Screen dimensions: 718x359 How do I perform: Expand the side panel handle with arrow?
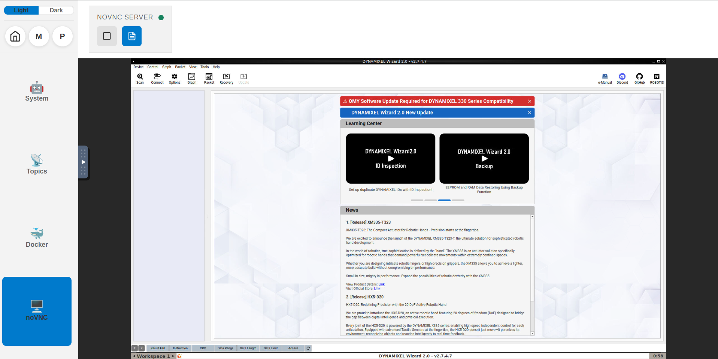pyautogui.click(x=83, y=162)
